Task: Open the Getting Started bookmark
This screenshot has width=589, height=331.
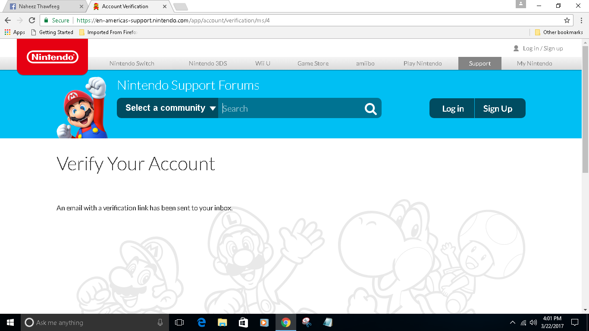Action: point(52,32)
